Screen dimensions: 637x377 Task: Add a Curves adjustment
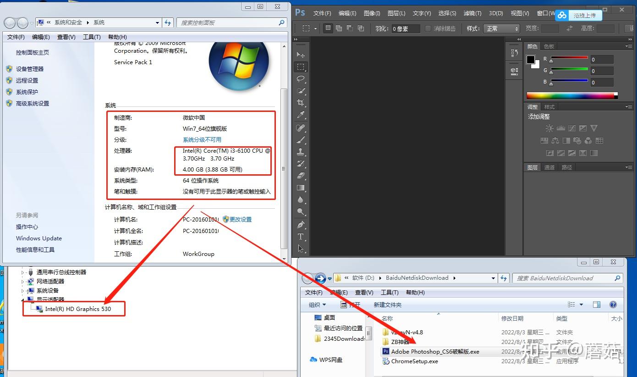click(x=571, y=128)
